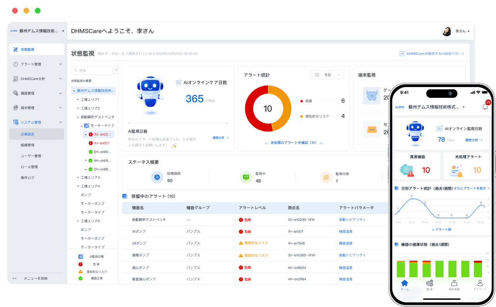Viewport: 496px width, 307px height.
Task: Switch to マイページ tab on phone
Action: click(x=480, y=285)
